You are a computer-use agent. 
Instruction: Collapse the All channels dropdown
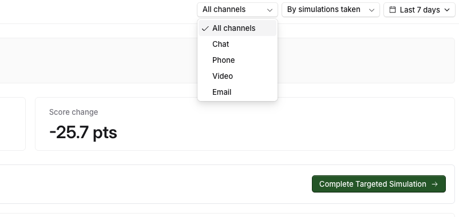pos(238,10)
